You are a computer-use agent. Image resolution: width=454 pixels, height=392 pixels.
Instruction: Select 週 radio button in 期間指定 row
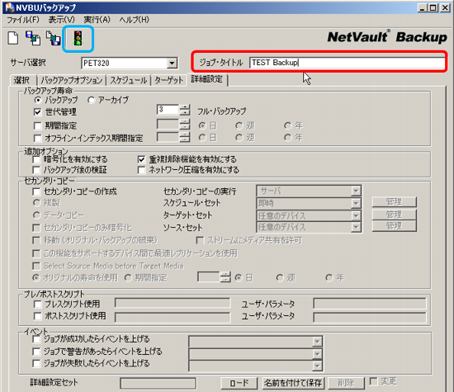(239, 125)
